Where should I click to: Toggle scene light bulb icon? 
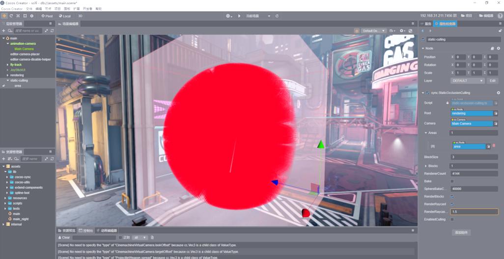click(x=357, y=31)
